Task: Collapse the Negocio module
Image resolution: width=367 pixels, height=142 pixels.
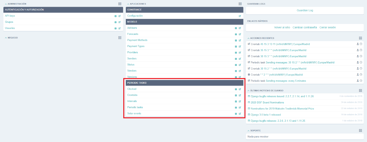Action: coord(6,37)
